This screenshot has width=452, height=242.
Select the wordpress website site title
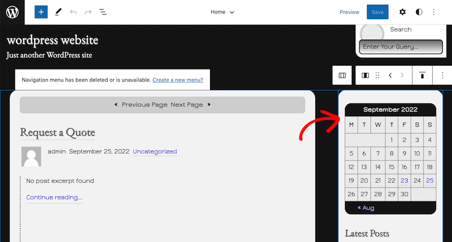[x=53, y=40]
